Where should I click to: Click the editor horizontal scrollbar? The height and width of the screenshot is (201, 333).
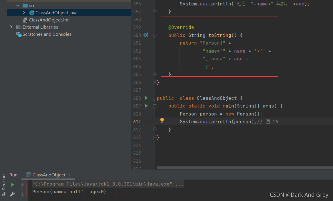click(245, 168)
